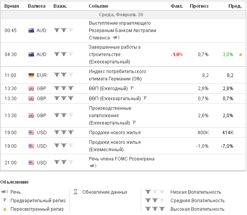
Task: Click the speech icon beside the Stevens speech event
Action: [x=116, y=38]
